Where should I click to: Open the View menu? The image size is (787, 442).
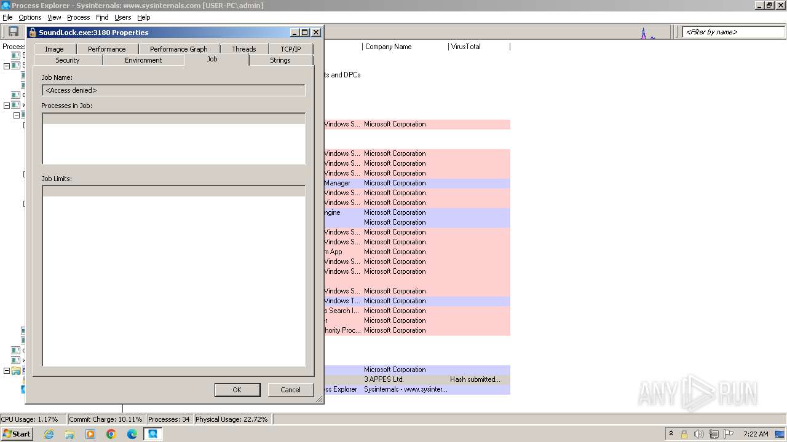point(54,17)
